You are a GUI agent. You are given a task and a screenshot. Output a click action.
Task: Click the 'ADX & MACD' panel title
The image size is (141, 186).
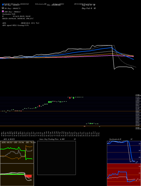pos(9,139)
